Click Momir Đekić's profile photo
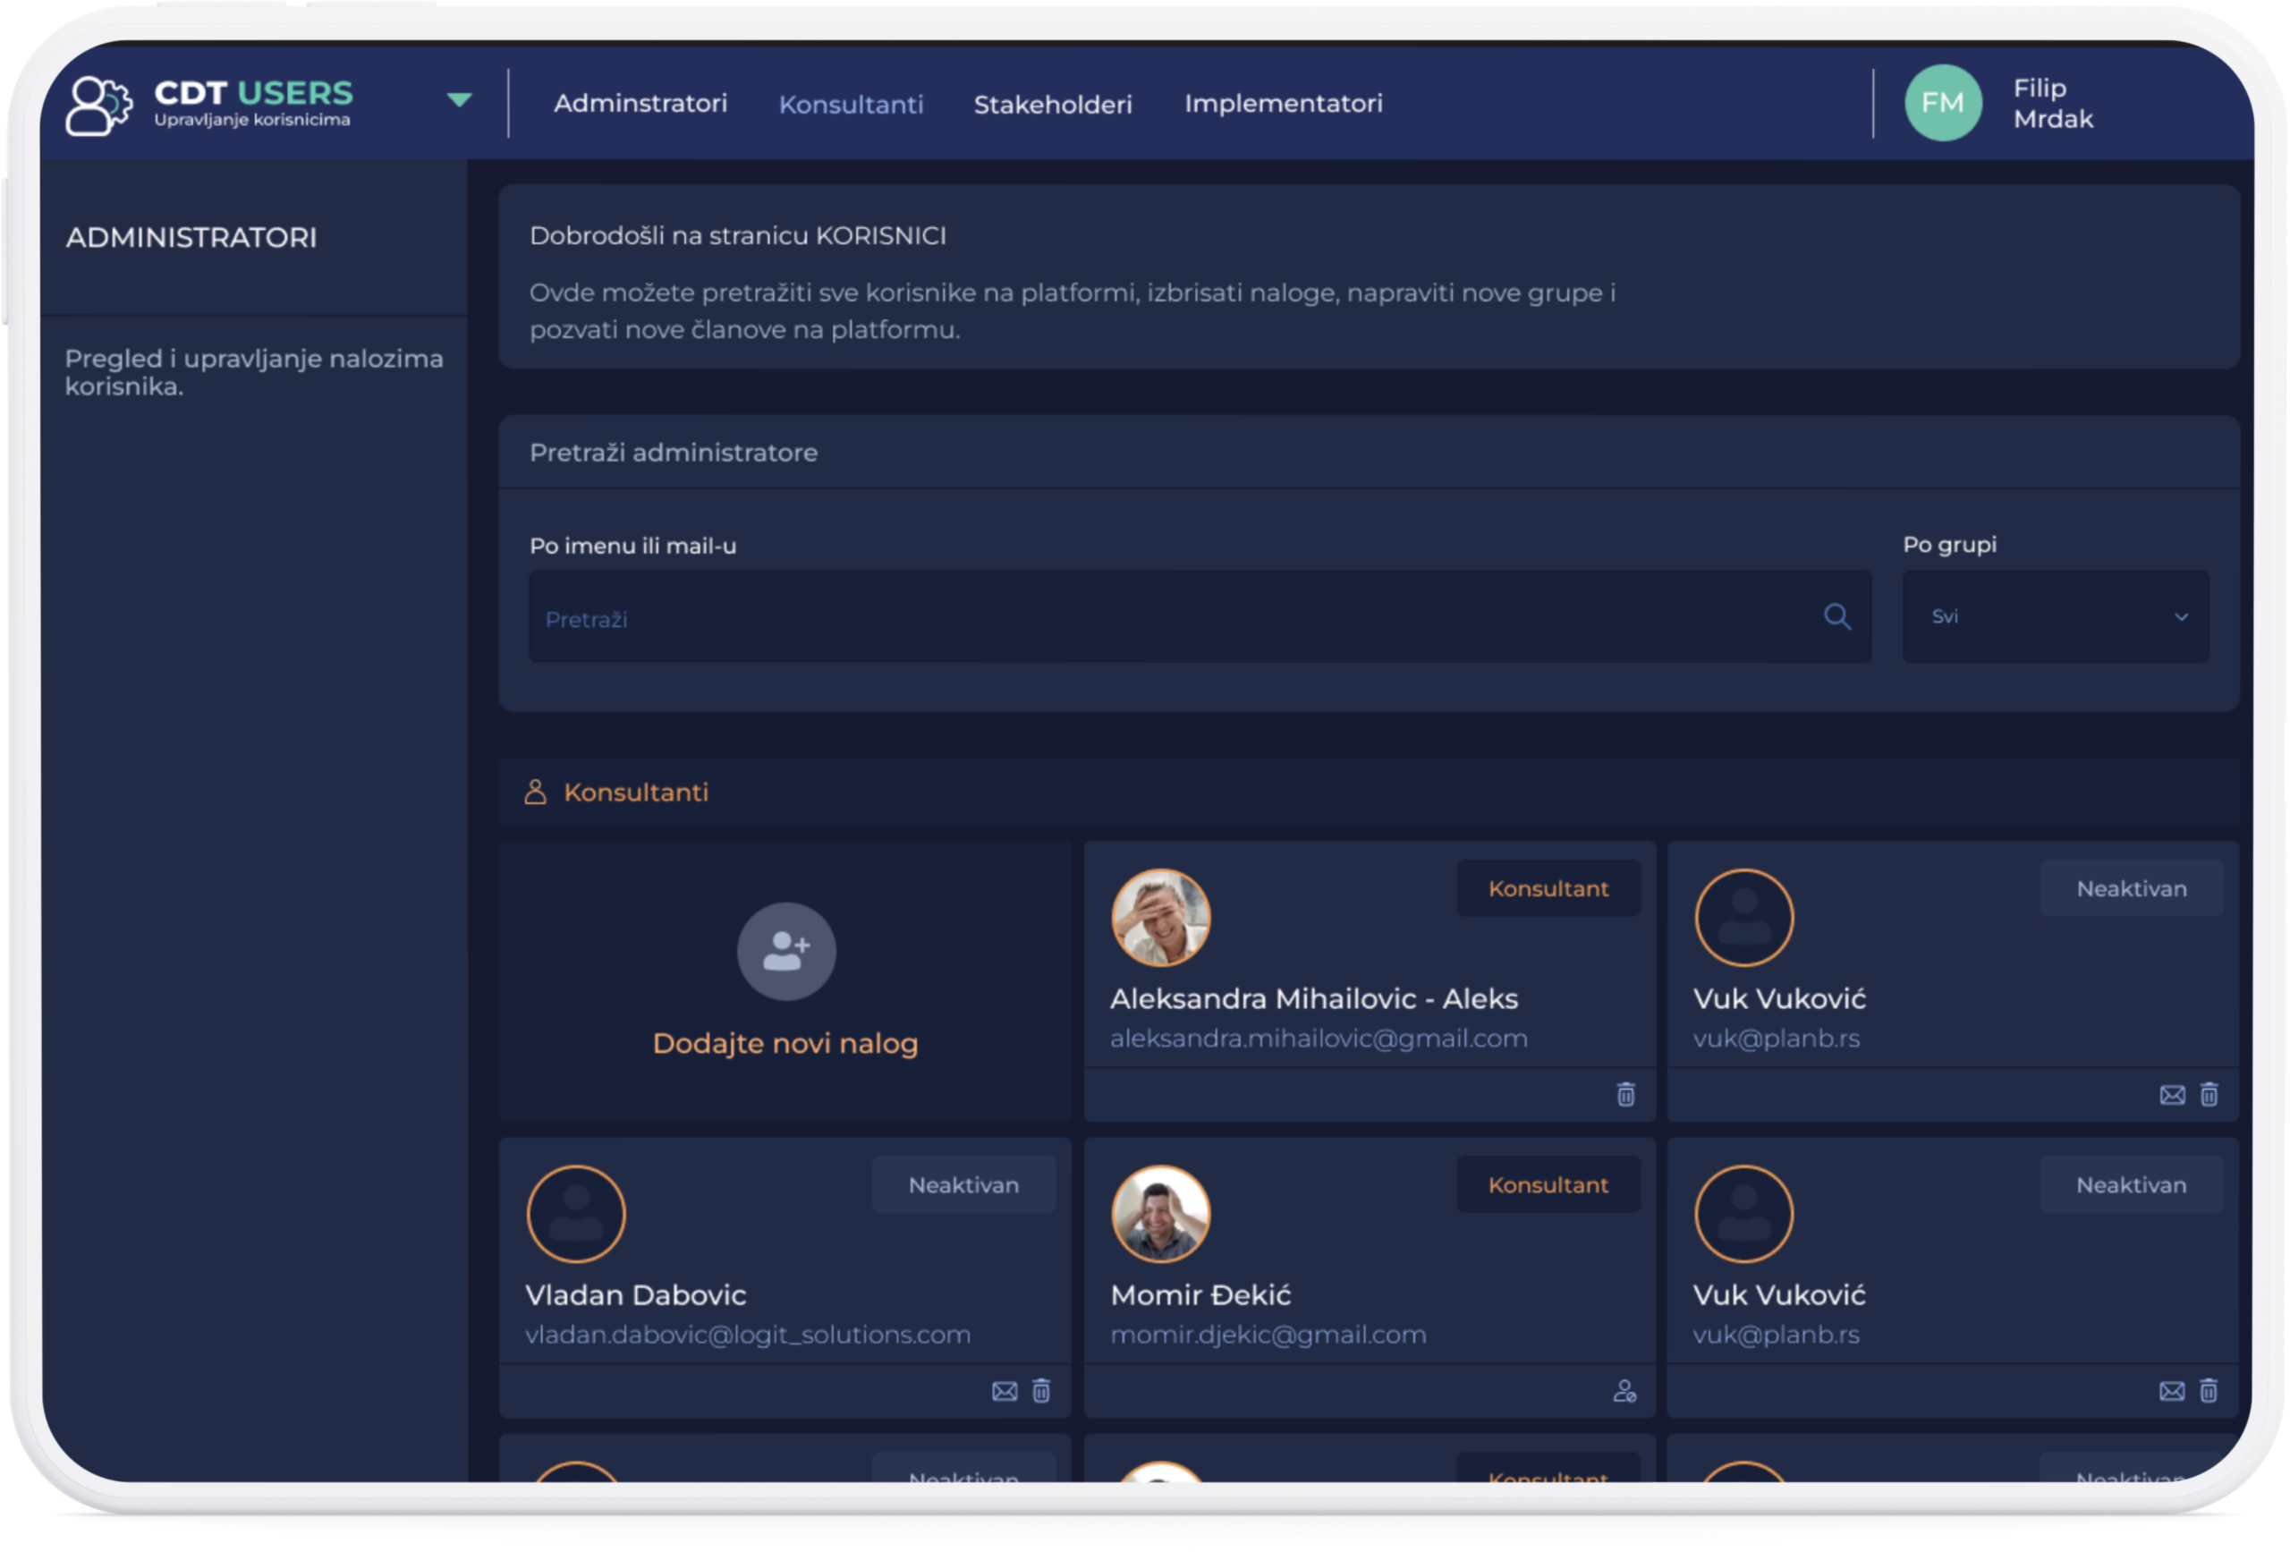The width and height of the screenshot is (2290, 1552). pos(1160,1213)
